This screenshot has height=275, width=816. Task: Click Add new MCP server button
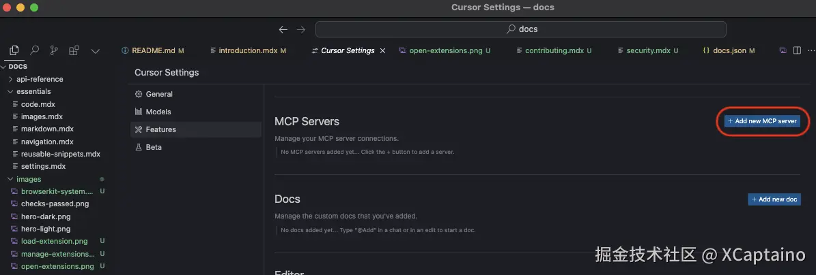click(762, 121)
